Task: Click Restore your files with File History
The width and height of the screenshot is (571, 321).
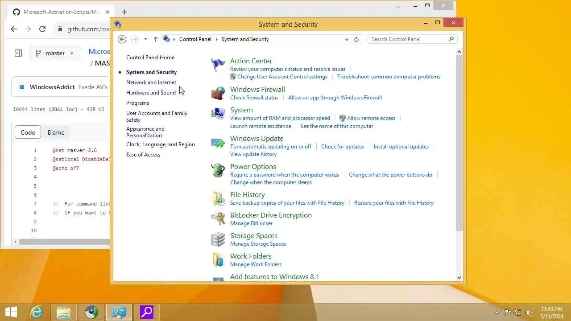Action: [x=394, y=203]
